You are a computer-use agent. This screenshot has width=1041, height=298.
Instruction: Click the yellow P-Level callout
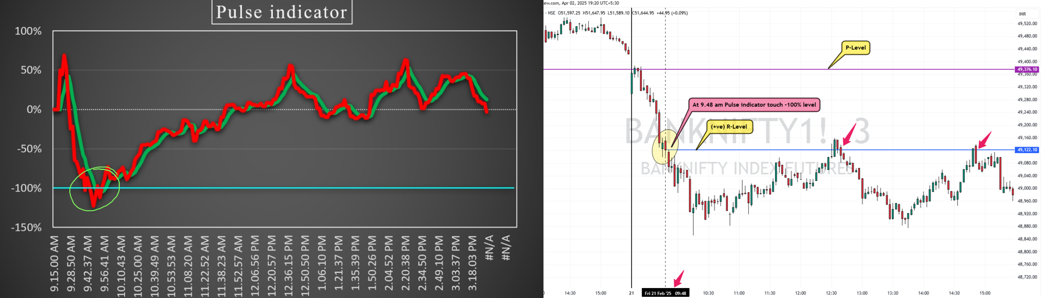855,48
